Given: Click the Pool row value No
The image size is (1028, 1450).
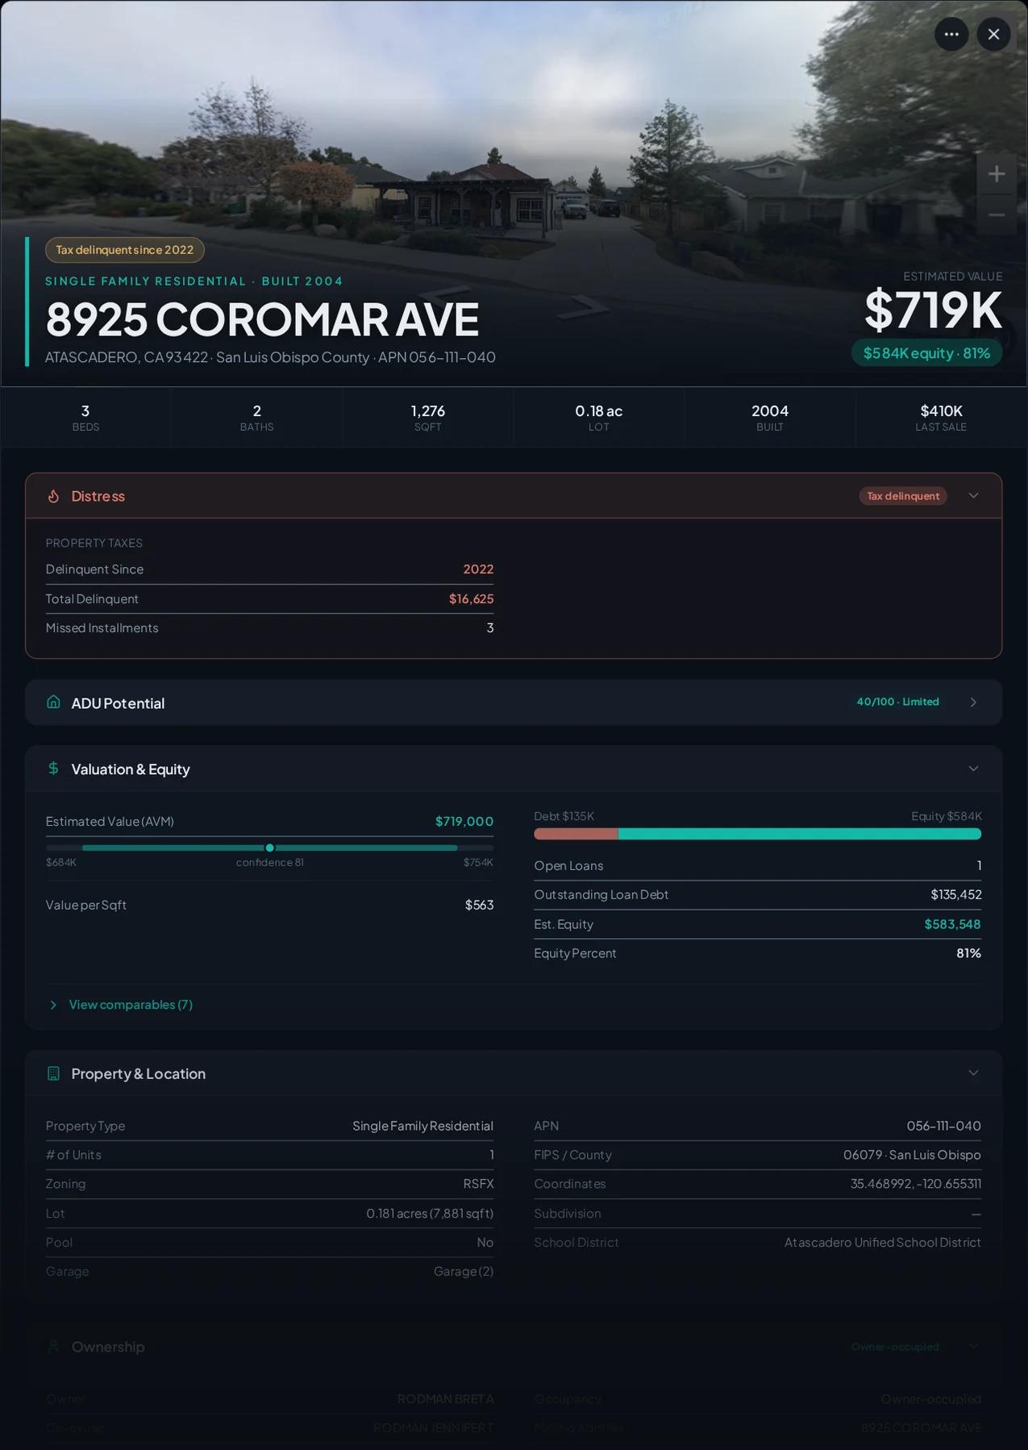Looking at the screenshot, I should click(x=485, y=1242).
